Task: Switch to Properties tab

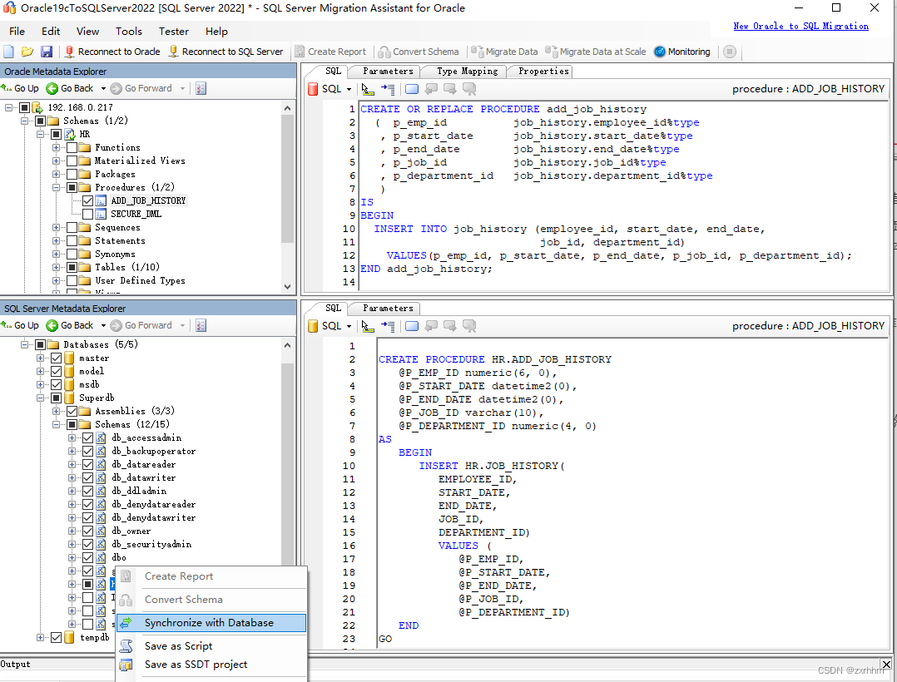Action: coord(543,71)
